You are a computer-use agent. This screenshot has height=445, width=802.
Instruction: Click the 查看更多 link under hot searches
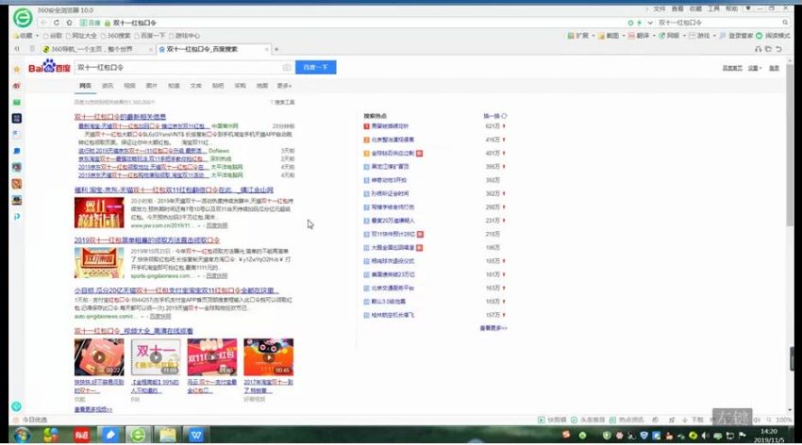(x=493, y=328)
